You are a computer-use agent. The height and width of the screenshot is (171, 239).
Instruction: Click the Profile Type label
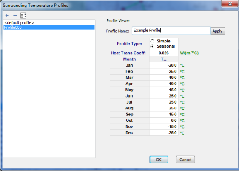130,44
